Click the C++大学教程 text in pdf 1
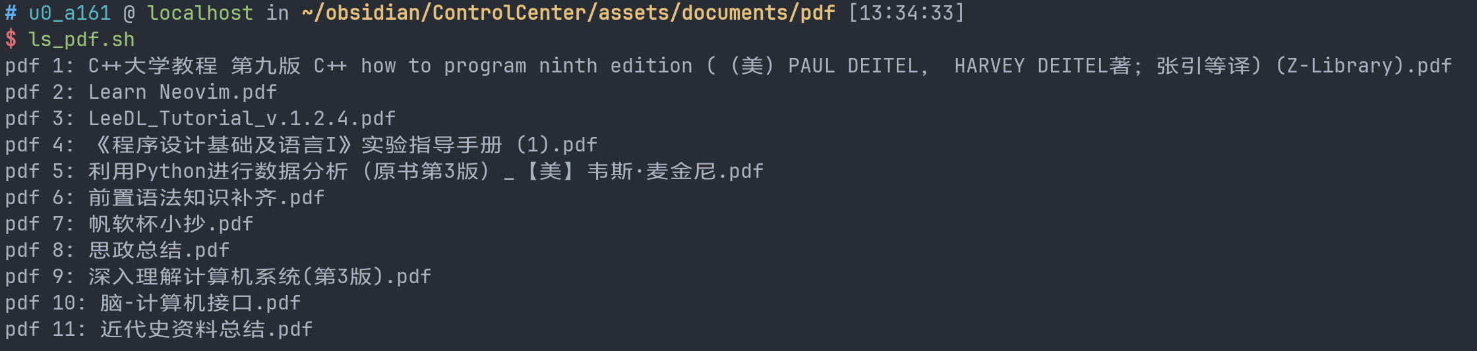1477x351 pixels. click(x=152, y=66)
